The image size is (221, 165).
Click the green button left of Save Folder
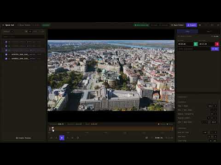141,25
